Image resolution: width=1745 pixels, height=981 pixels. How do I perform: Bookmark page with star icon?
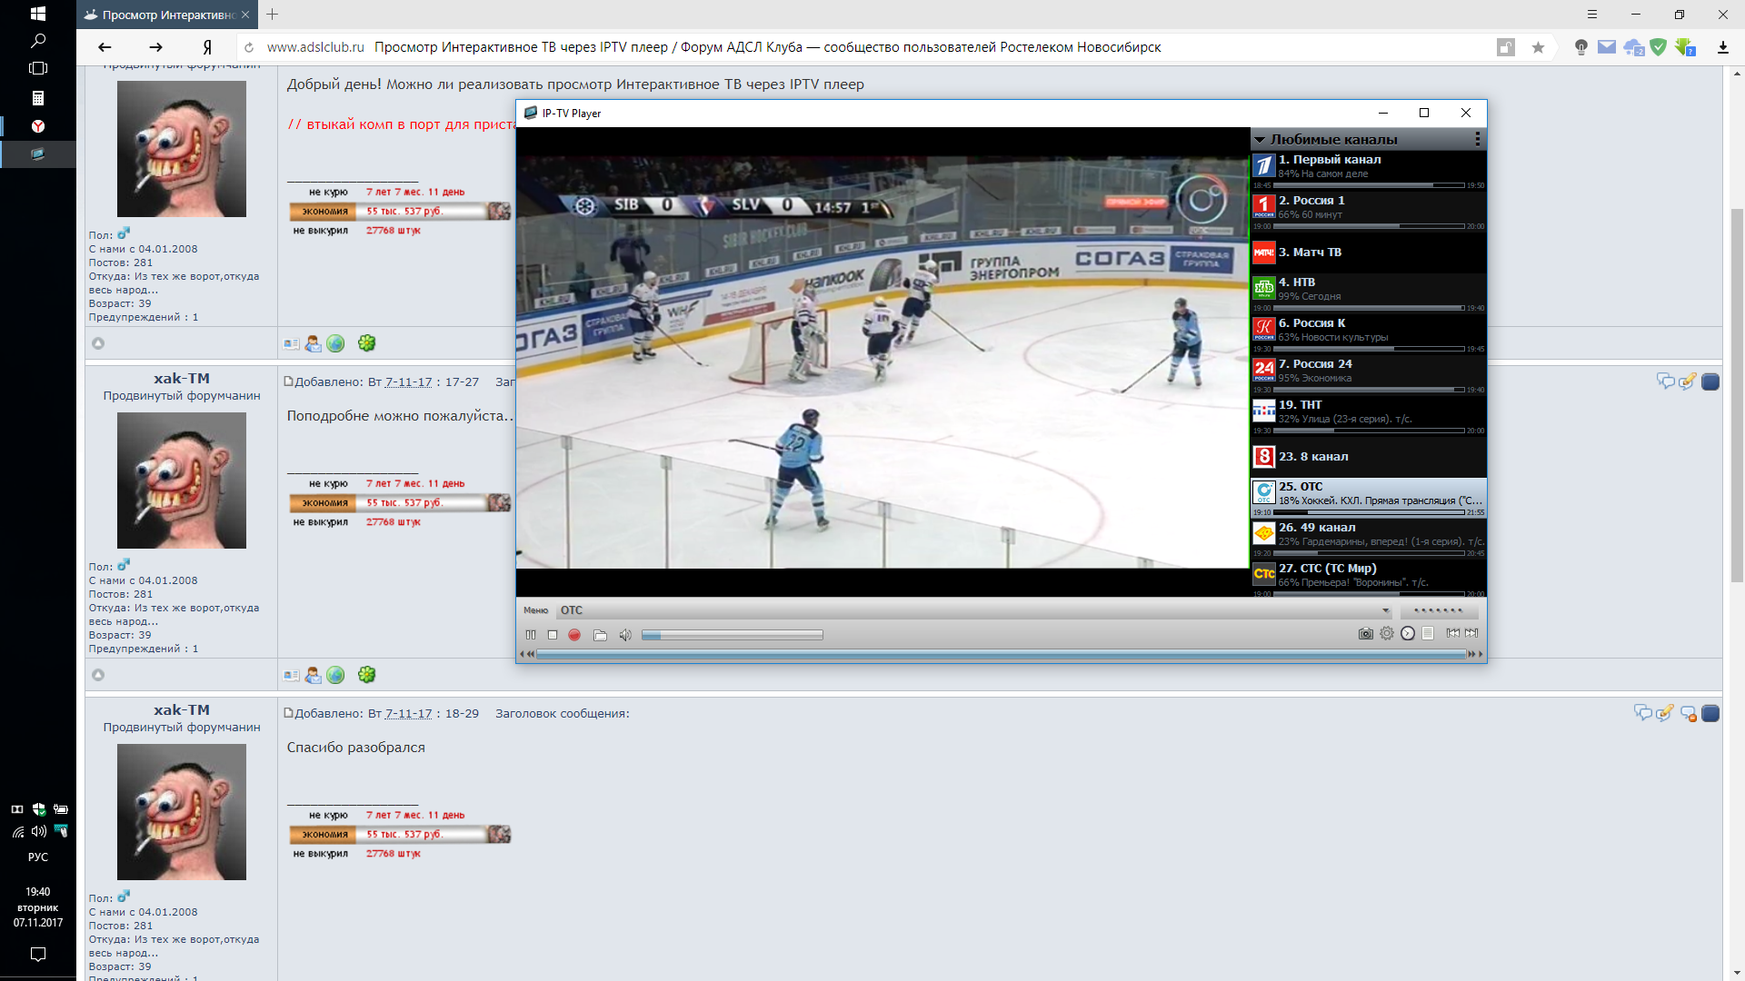tap(1538, 47)
